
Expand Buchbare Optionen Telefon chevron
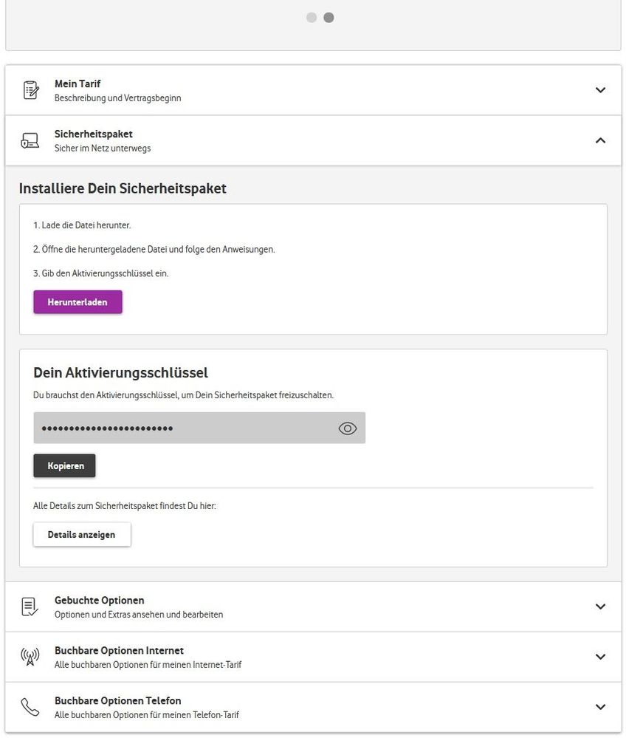pos(600,707)
